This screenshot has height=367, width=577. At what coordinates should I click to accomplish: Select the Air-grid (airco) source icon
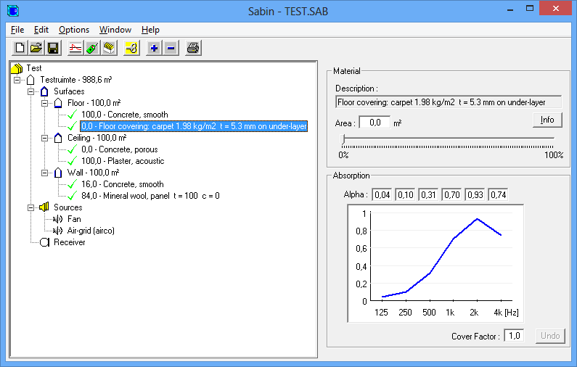(x=58, y=231)
